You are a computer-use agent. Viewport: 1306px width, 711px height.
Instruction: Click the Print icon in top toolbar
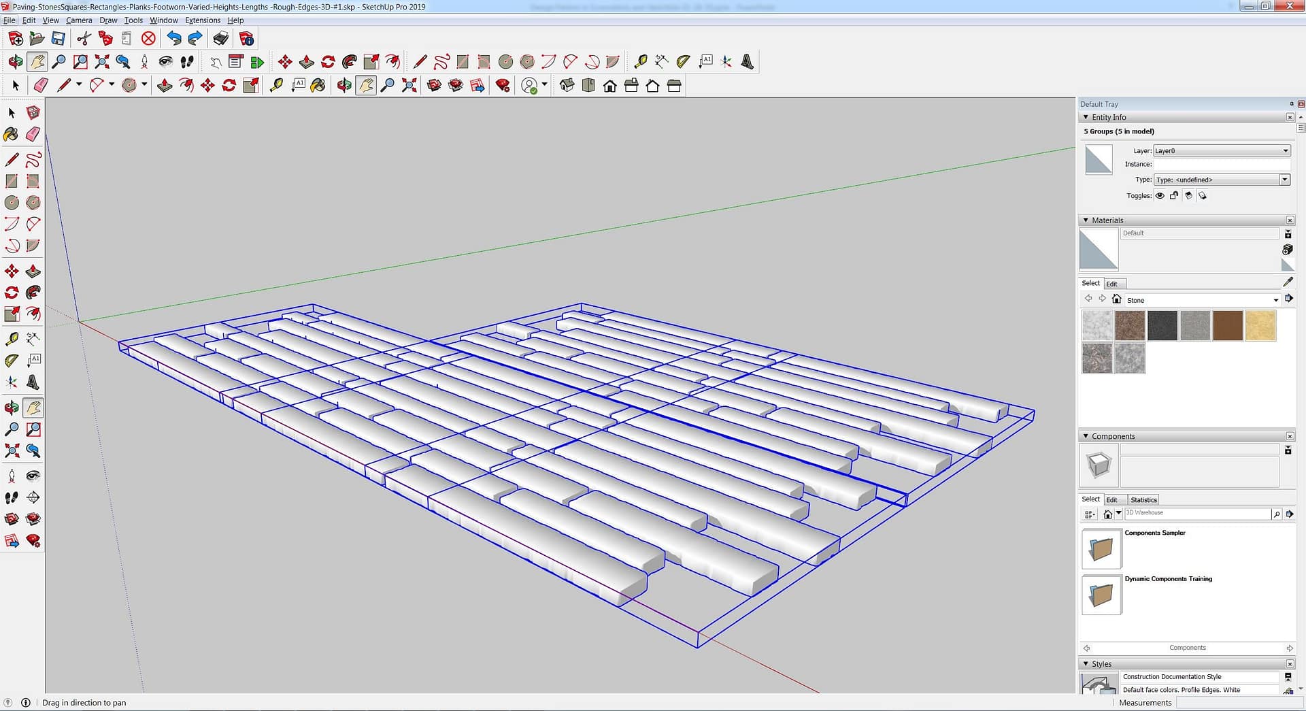(x=220, y=39)
